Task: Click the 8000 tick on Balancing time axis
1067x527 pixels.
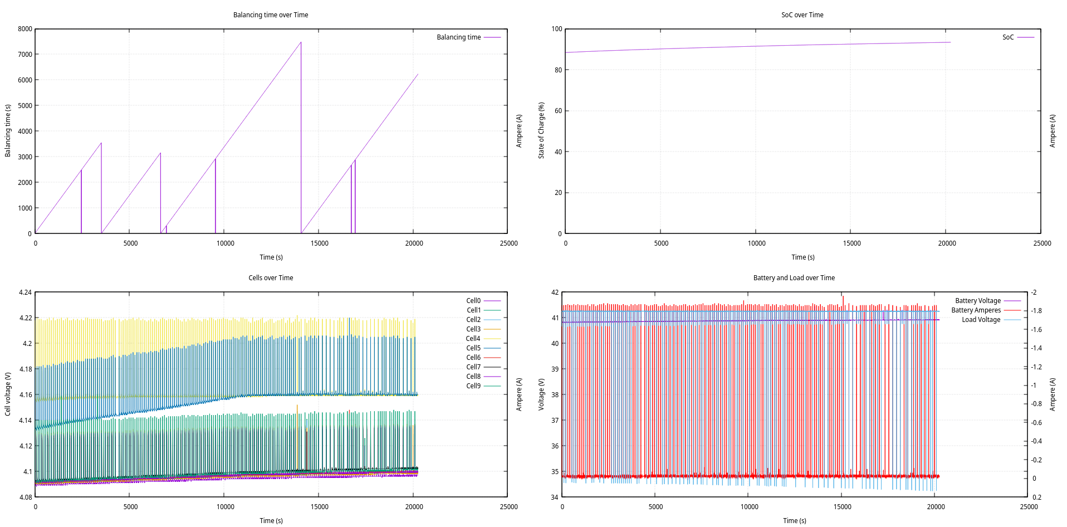Action: click(x=25, y=29)
